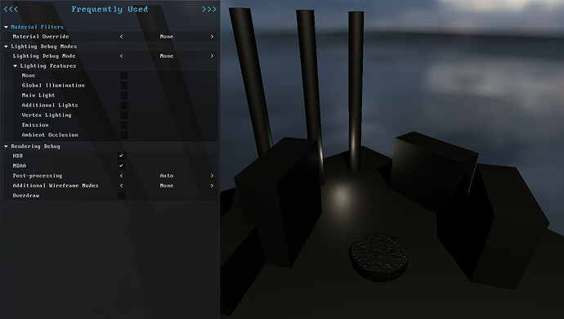Click the Lighting Debug Mode label
564x319 pixels.
(x=44, y=56)
